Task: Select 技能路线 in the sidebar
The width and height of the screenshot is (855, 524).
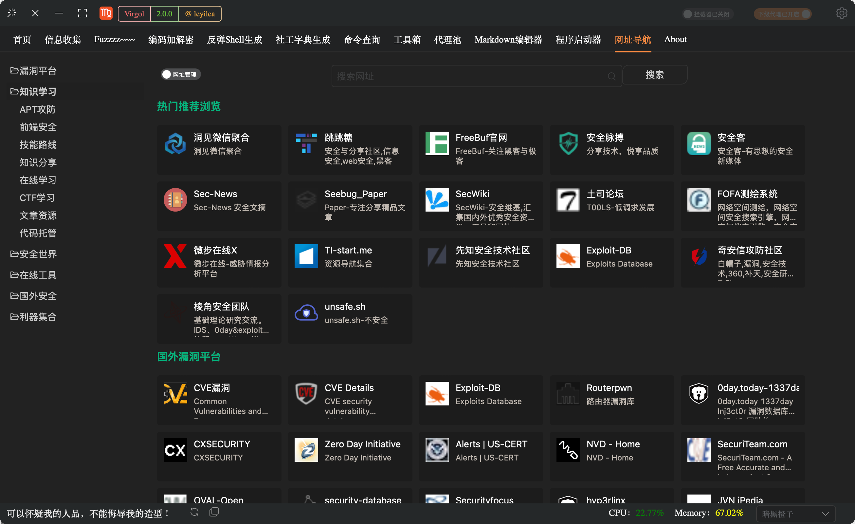Action: pos(38,145)
